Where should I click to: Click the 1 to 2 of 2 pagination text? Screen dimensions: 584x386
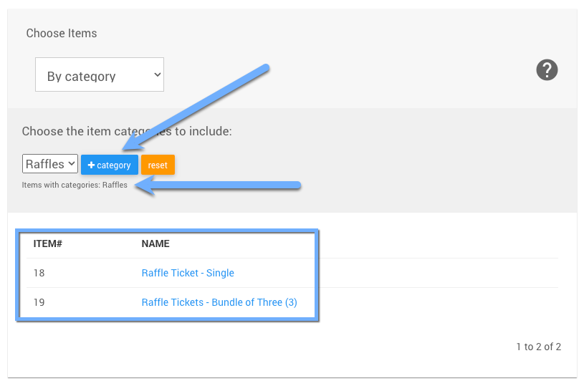coord(538,347)
